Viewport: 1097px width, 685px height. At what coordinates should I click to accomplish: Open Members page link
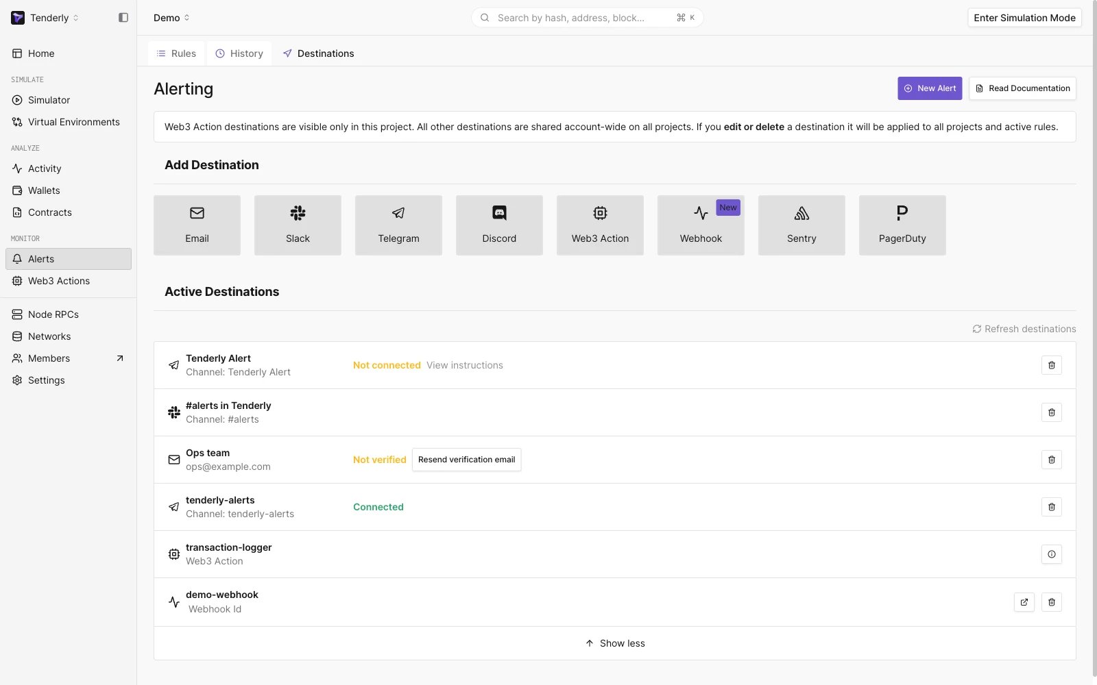pos(69,358)
